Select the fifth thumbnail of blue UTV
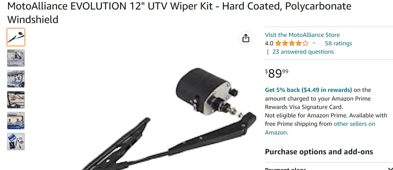The width and height of the screenshot is (393, 170). 16,121
